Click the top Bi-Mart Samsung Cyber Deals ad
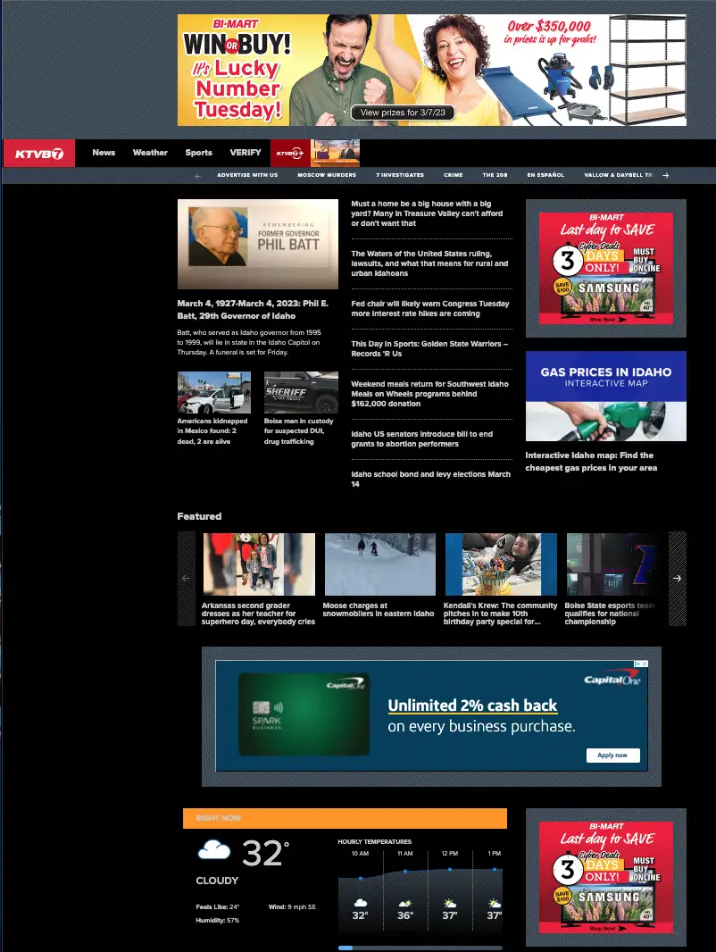716x952 pixels. coord(606,268)
